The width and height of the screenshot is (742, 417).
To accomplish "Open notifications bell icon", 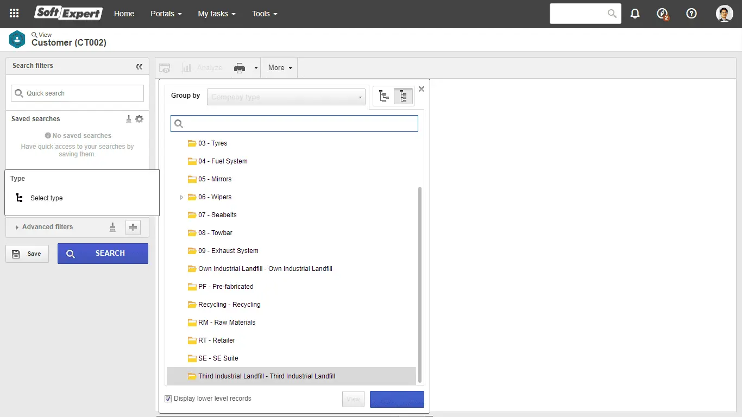I will click(635, 13).
